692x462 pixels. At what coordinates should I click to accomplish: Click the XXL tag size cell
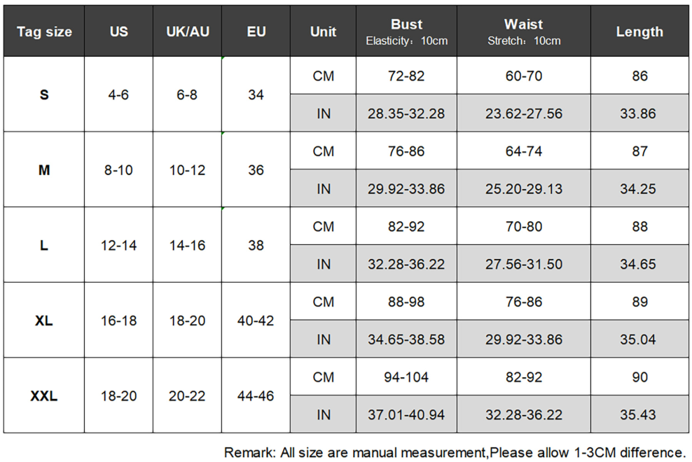point(44,395)
